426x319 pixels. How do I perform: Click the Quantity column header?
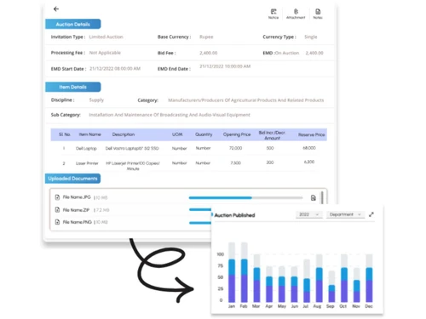[204, 134]
